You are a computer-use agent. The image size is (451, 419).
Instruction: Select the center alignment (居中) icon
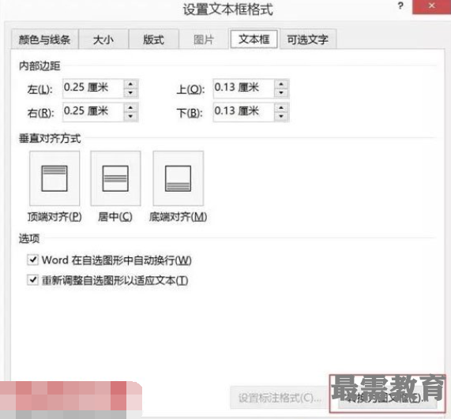click(x=115, y=178)
